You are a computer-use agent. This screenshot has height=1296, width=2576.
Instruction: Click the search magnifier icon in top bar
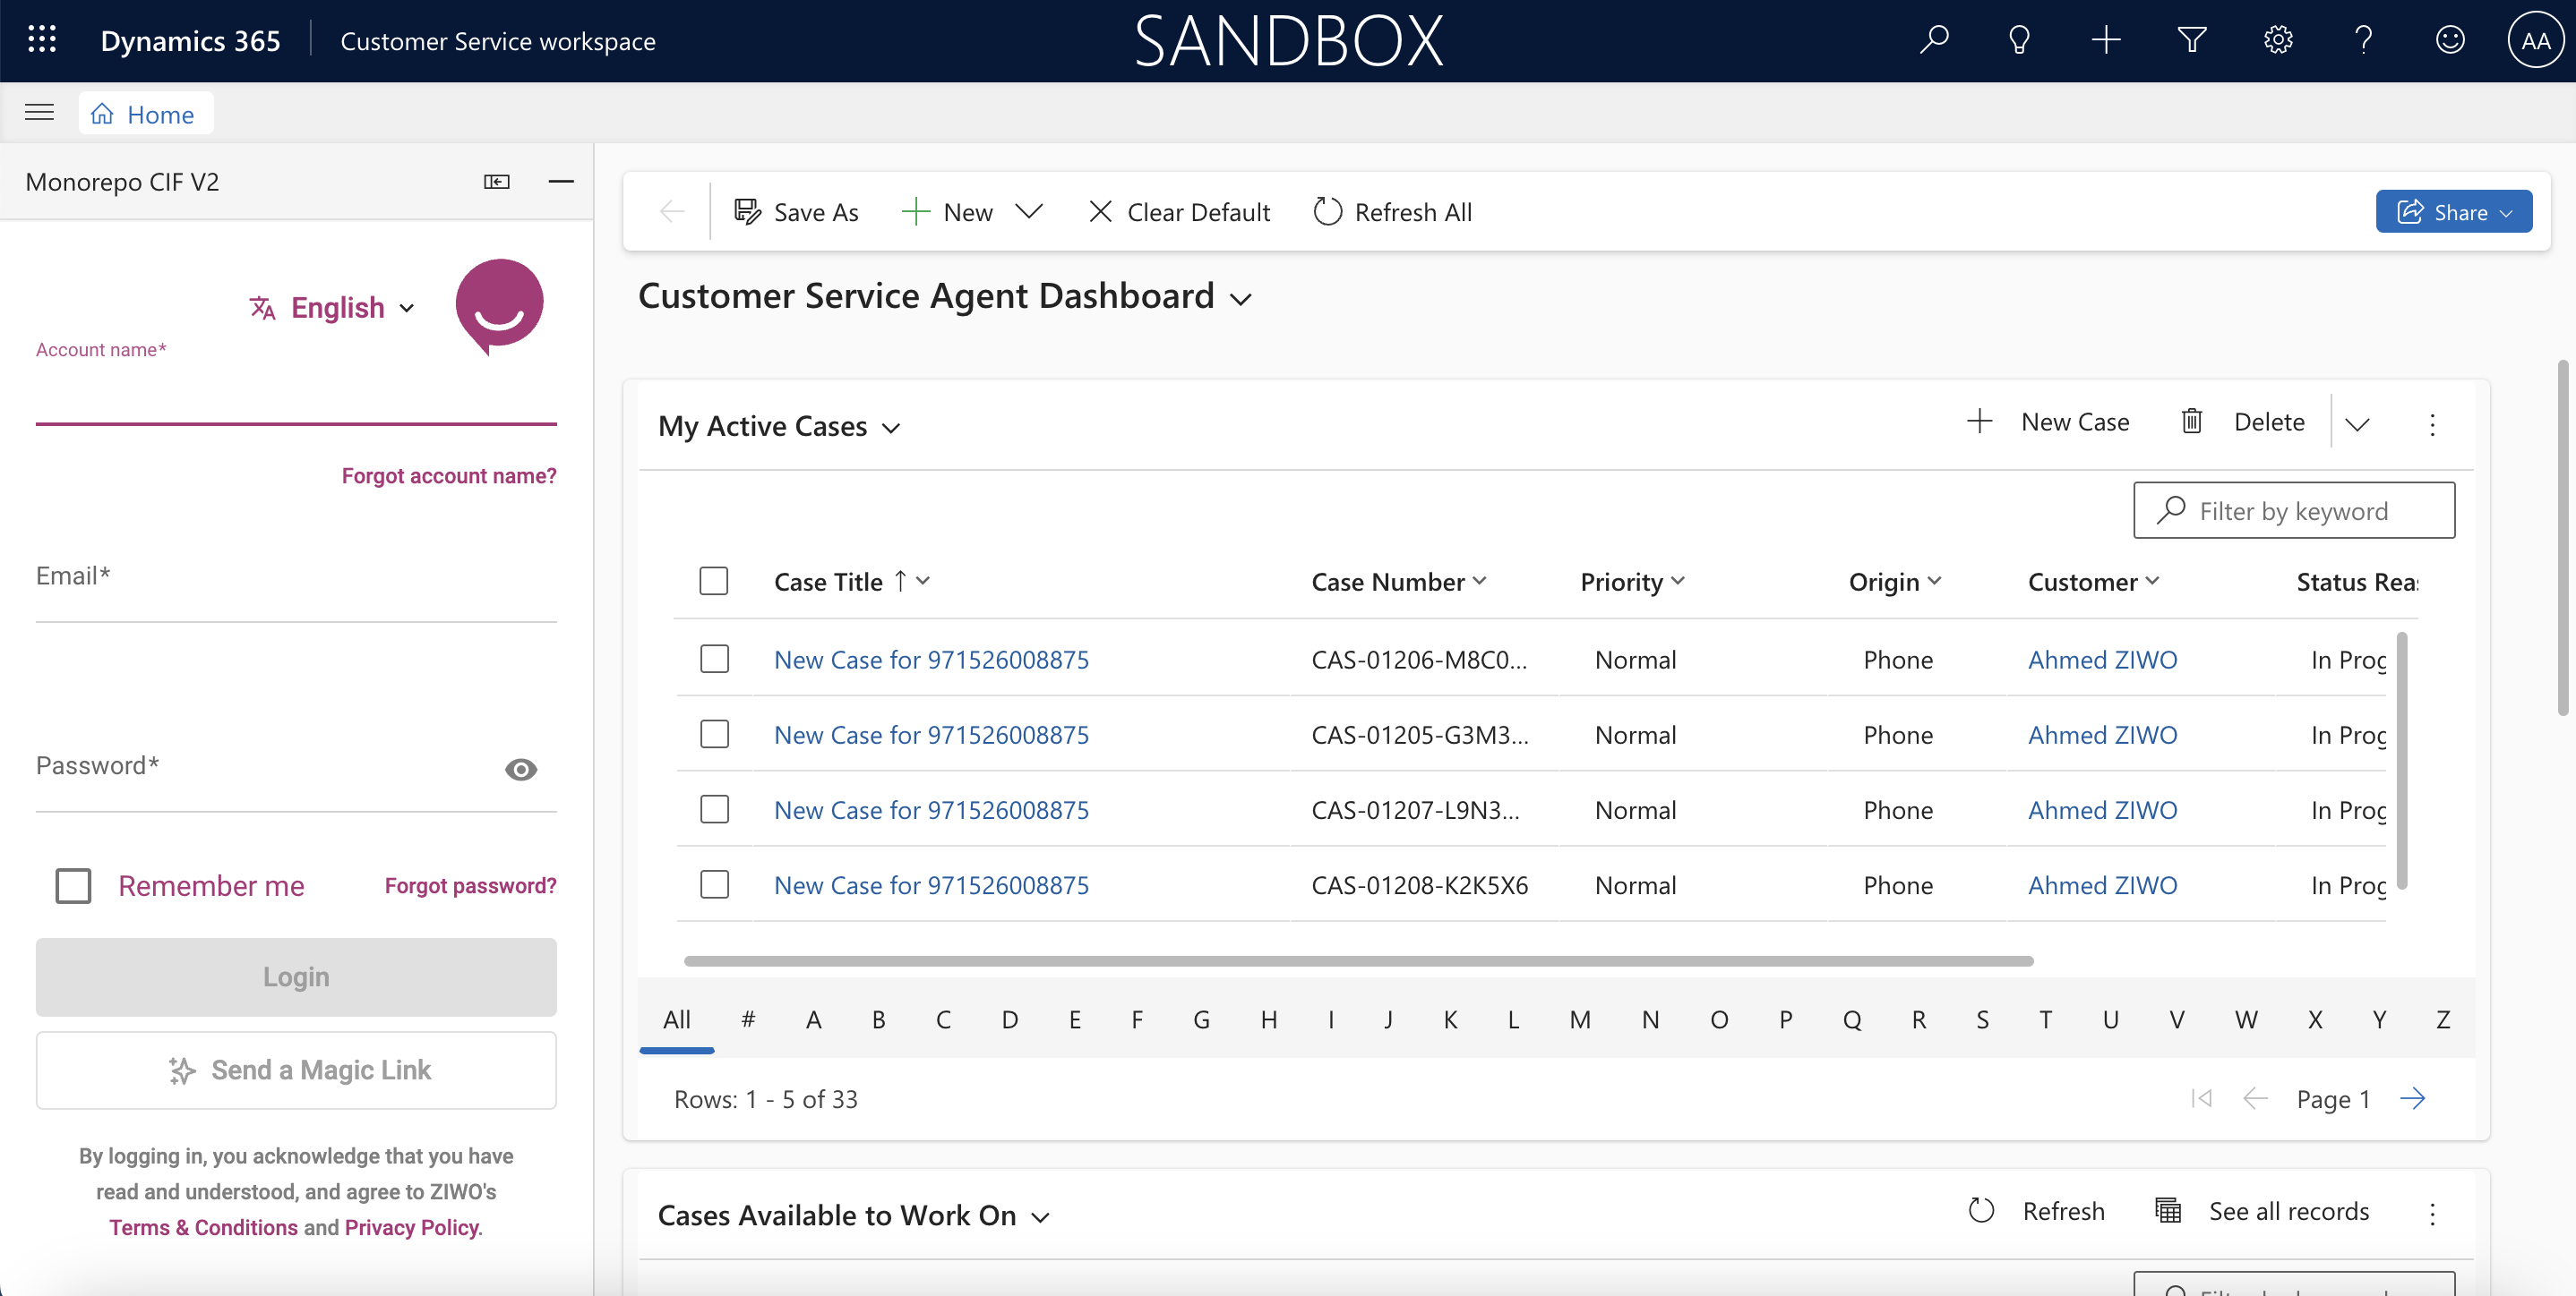tap(1934, 40)
